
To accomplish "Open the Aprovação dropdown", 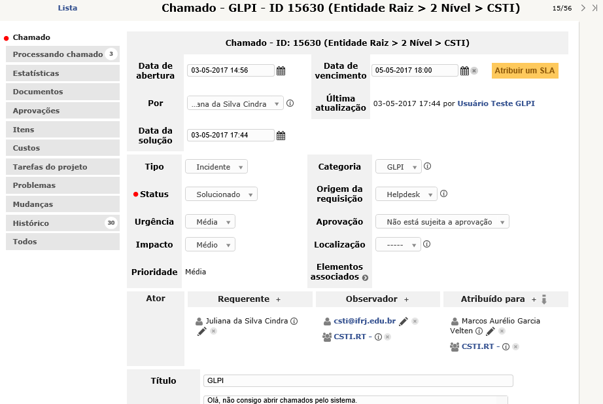I will pos(442,222).
